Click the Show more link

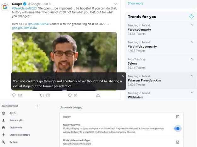(136, 3)
